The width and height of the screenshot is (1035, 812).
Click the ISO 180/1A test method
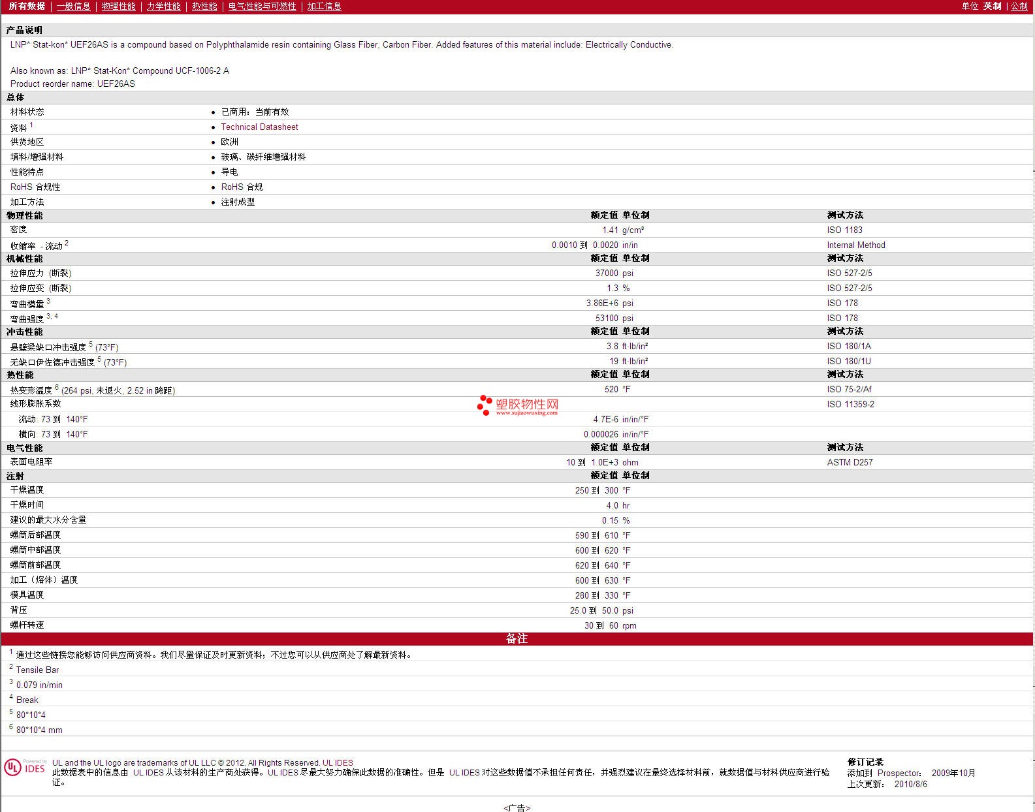[x=849, y=346]
